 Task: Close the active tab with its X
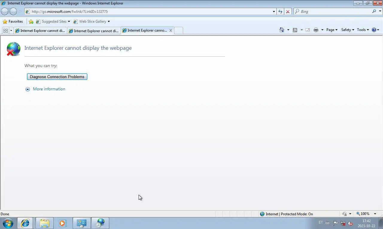171,30
